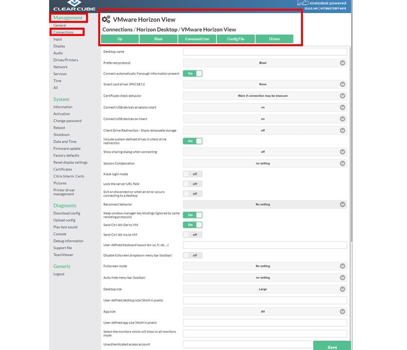
Task: Open Certificate check behavior dropdown
Action: pyautogui.click(x=265, y=96)
